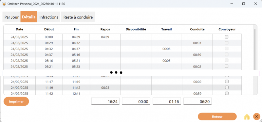Click the Conduite total field 06:20
This screenshot has width=262, height=122.
point(197,101)
